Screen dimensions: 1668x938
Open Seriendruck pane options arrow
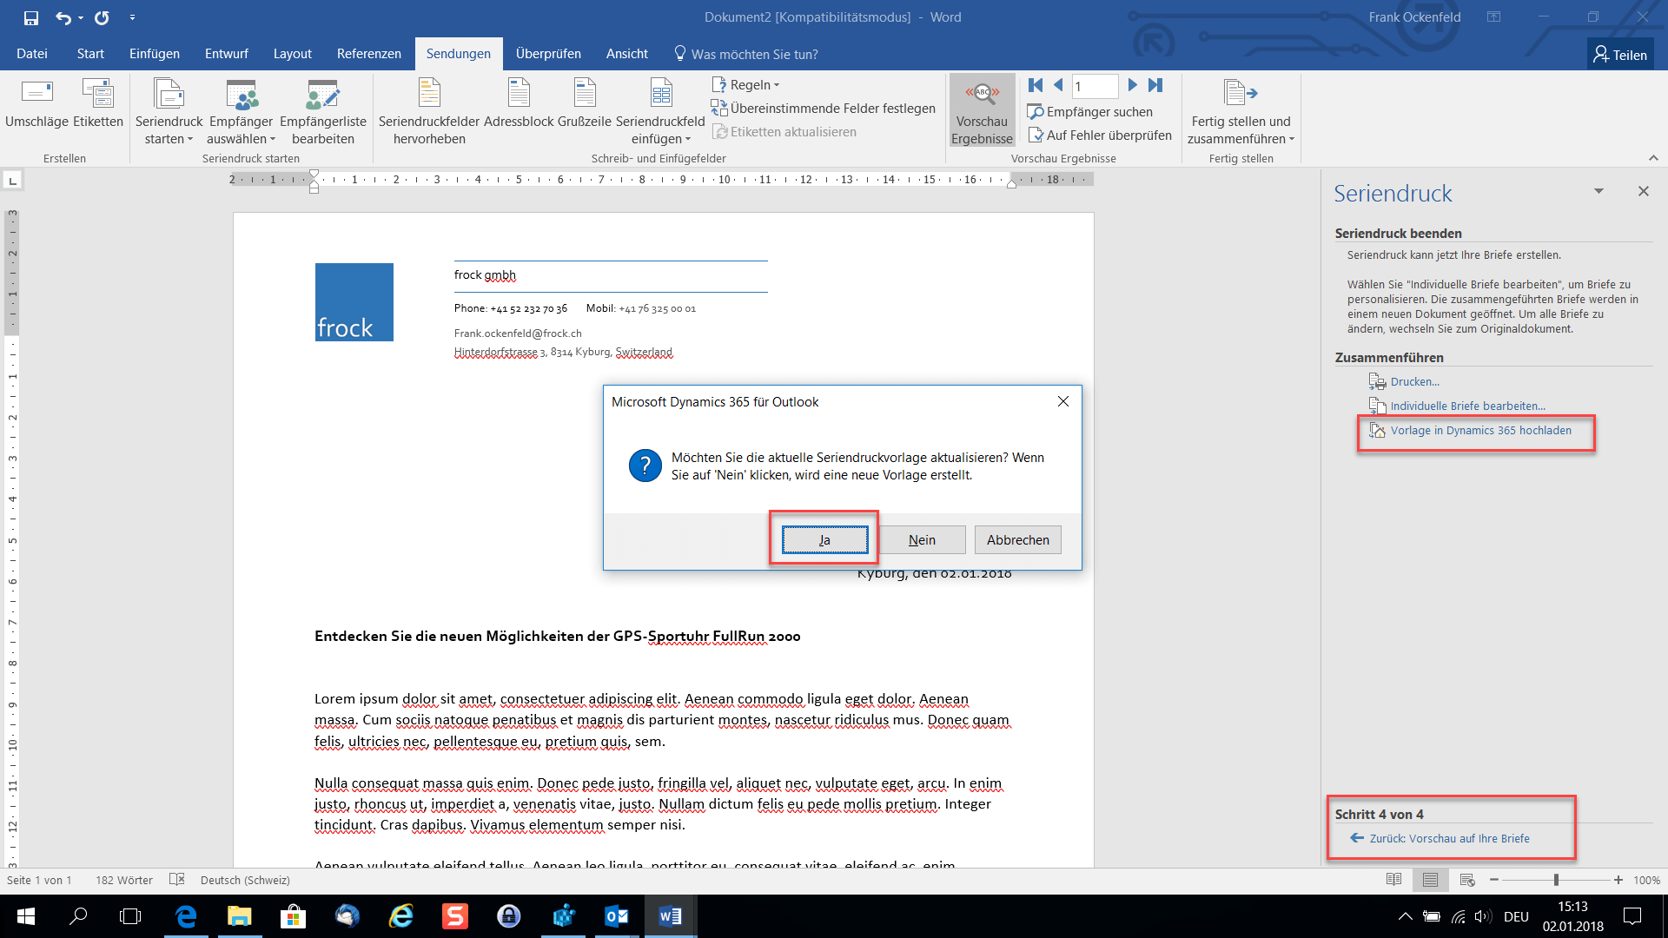pos(1598,191)
